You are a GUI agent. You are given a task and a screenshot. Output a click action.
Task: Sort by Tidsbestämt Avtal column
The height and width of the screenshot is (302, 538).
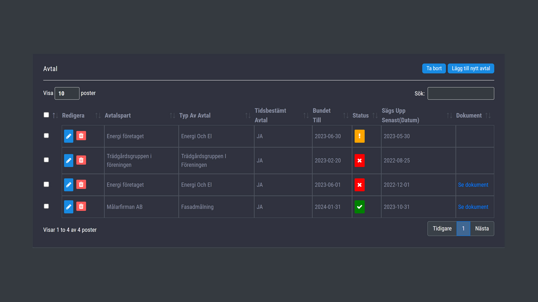pyautogui.click(x=270, y=115)
